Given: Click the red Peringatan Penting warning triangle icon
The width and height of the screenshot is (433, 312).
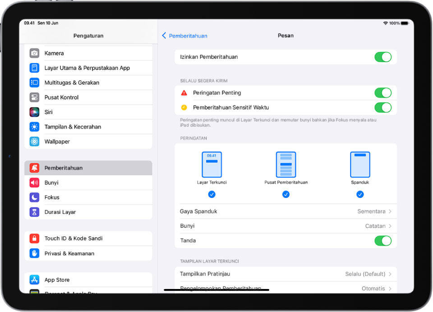Looking at the screenshot, I should [x=184, y=93].
